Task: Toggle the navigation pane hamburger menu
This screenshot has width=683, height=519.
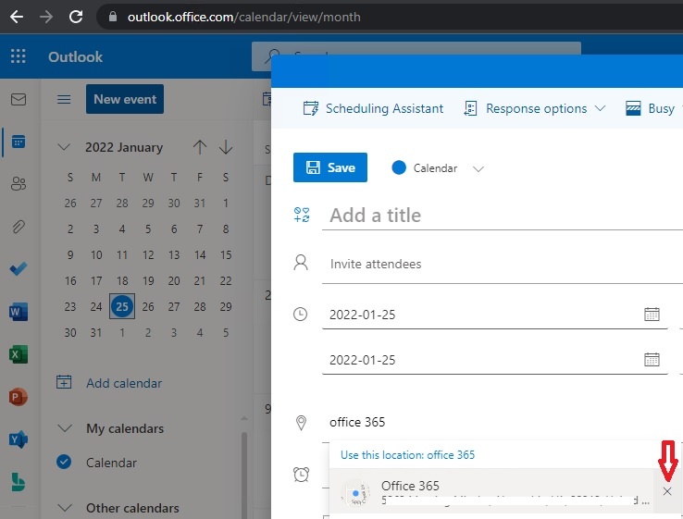Action: [x=64, y=99]
